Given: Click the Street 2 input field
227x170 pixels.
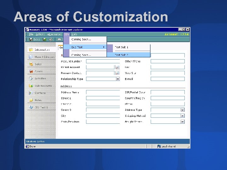Looking at the screenshot, I should coord(103,104).
